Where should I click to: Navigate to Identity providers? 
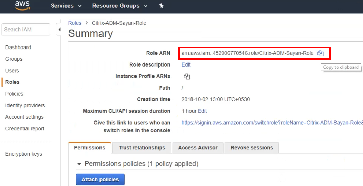pyautogui.click(x=25, y=105)
